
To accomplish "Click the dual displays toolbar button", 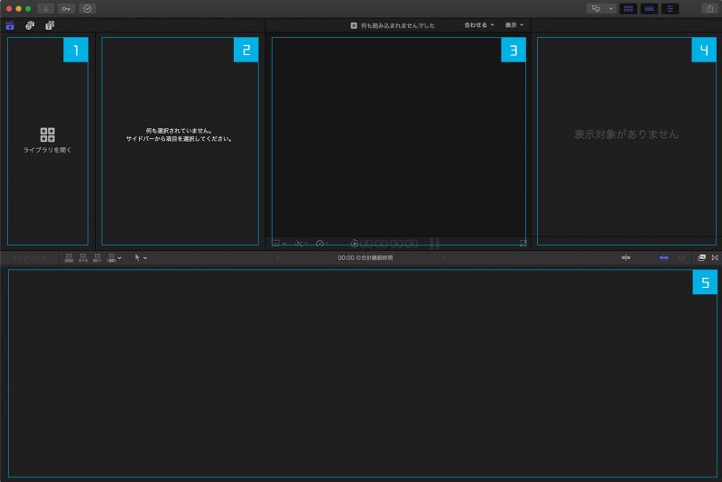I will [x=596, y=9].
